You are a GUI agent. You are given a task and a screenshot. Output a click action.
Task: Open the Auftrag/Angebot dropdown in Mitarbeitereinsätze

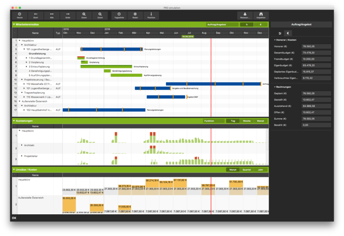221,24
